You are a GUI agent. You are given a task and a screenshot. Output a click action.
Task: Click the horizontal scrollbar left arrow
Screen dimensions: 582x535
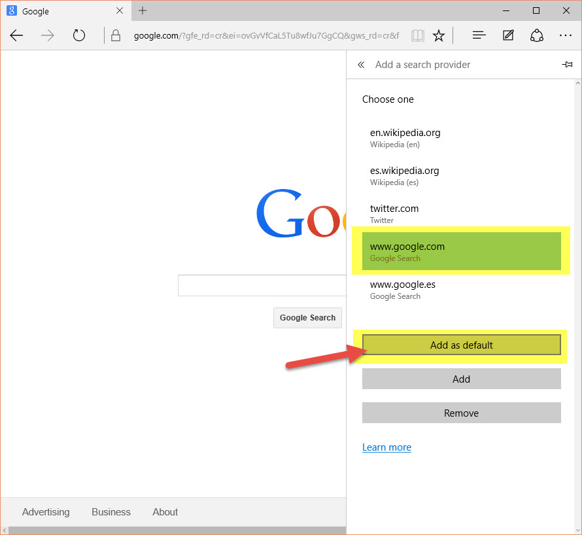click(x=5, y=531)
